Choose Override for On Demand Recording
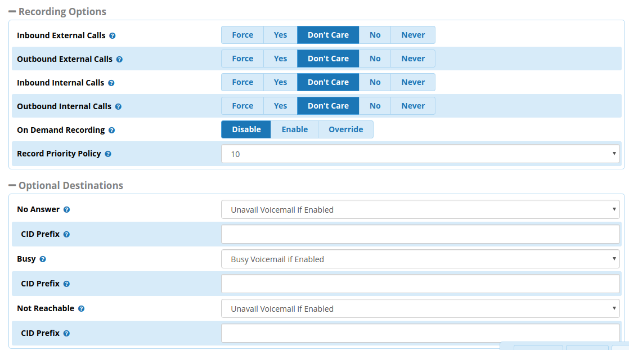 pos(345,129)
